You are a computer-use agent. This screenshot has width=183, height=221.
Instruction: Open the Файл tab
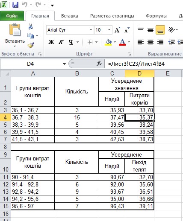[x=12, y=16]
